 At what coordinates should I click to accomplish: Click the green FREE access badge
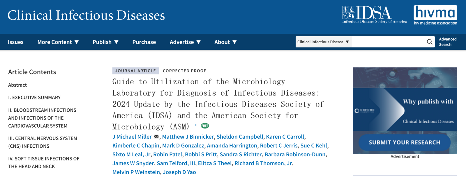coord(205,126)
